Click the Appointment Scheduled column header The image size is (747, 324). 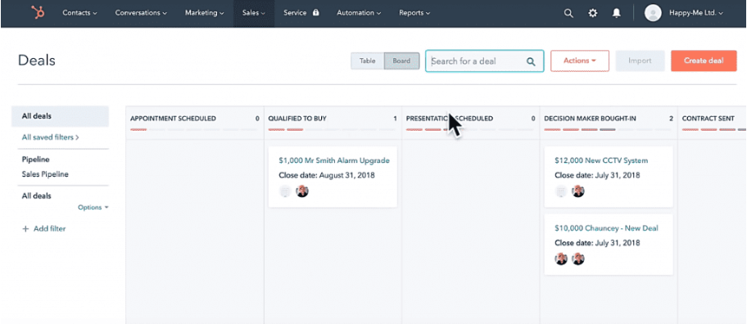click(173, 119)
